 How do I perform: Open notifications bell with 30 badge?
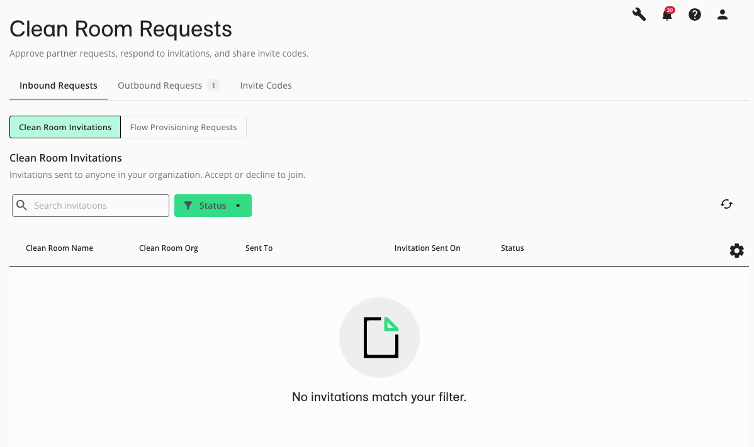point(667,14)
